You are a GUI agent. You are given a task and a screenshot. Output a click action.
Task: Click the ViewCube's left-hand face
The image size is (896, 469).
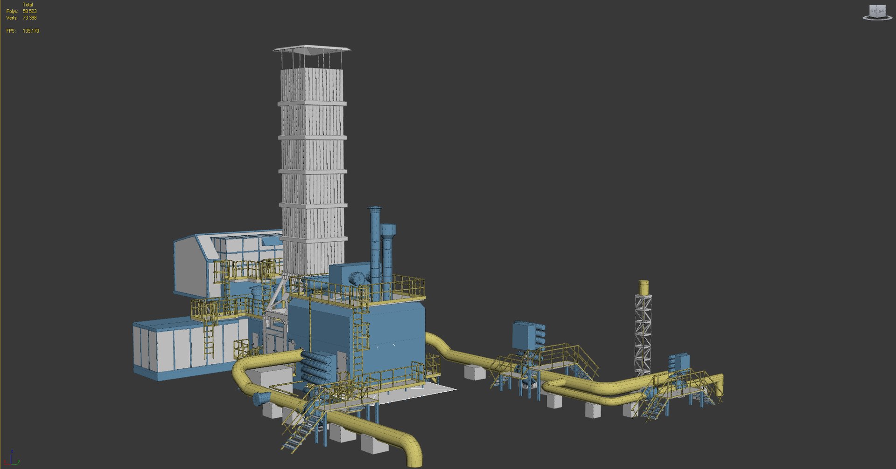pos(873,11)
